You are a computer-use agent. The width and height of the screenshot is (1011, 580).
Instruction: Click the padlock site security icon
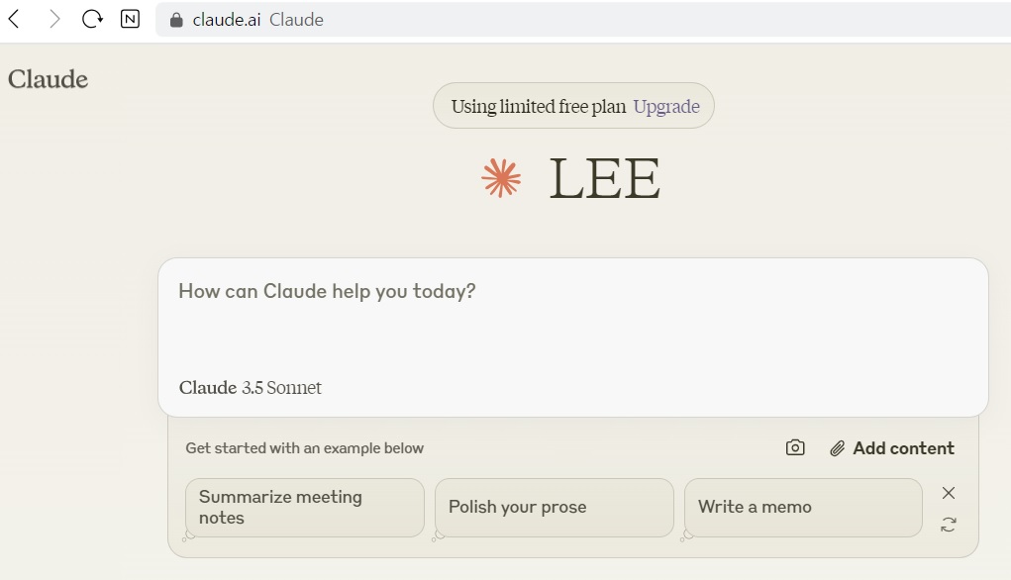(x=176, y=20)
